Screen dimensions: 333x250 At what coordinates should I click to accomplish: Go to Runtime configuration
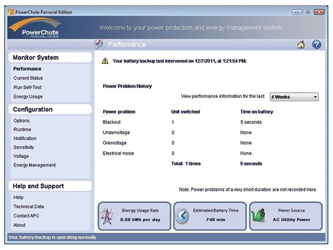[22, 129]
